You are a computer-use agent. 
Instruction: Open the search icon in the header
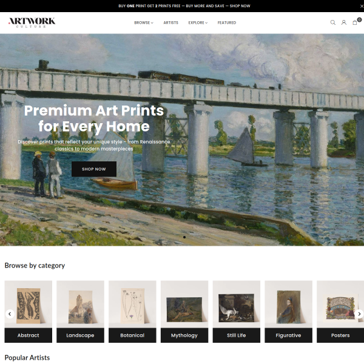[332, 22]
